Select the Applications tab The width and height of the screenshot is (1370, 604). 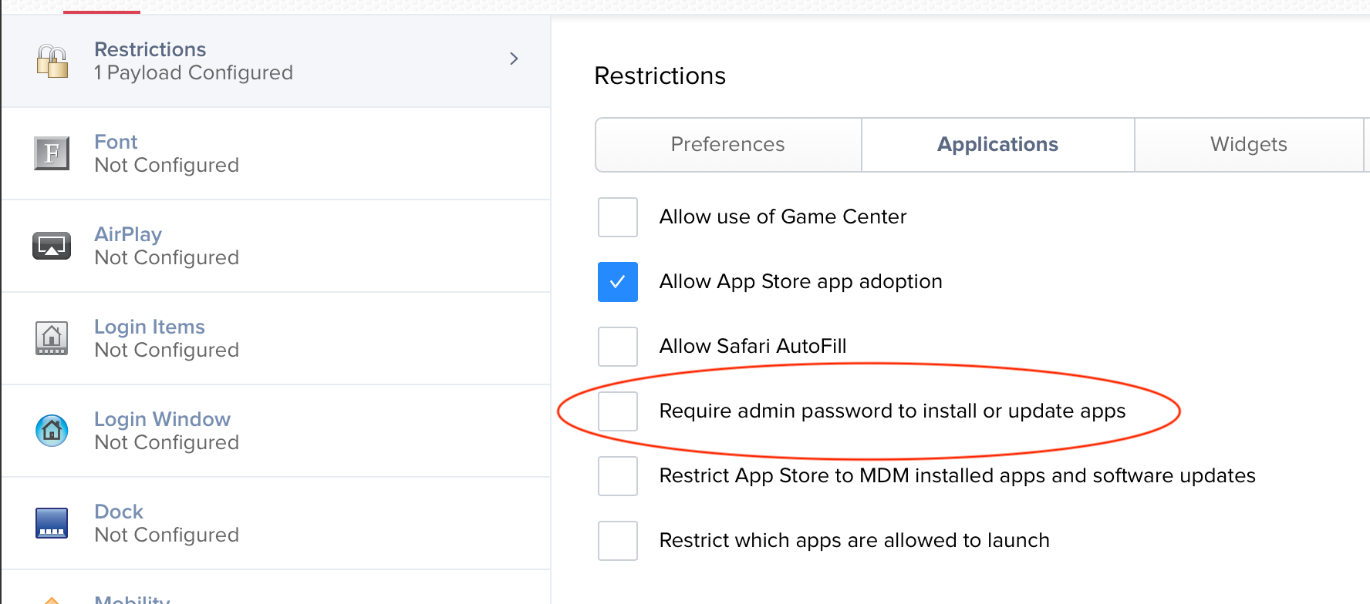tap(998, 145)
